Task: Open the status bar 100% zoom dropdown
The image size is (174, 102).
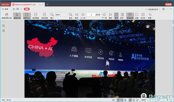Action: click(144, 100)
